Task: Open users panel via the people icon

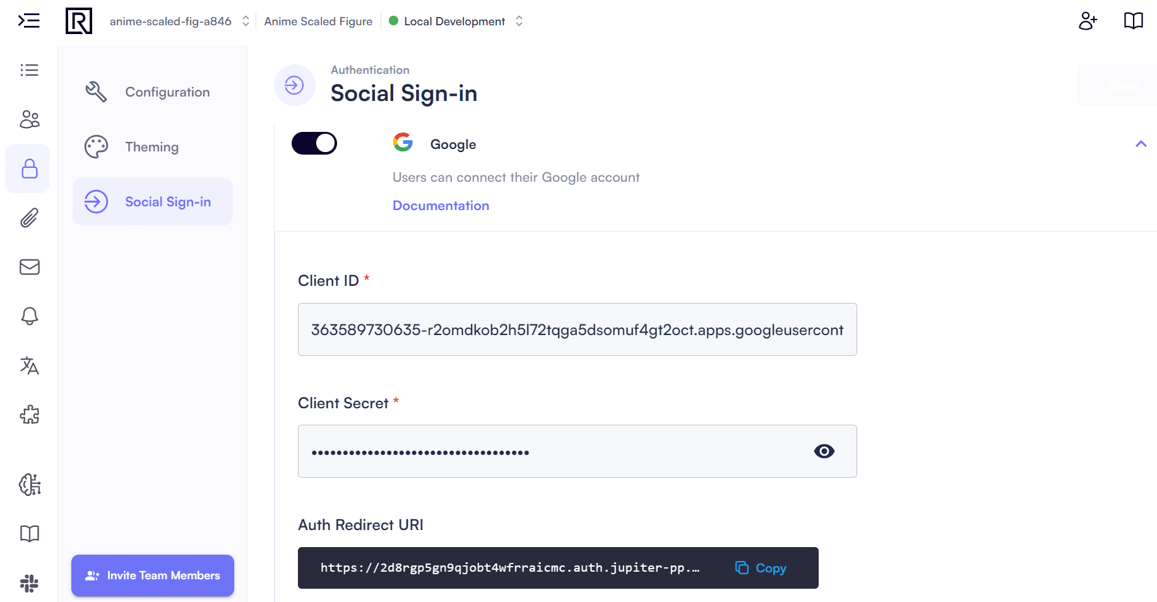Action: pyautogui.click(x=29, y=119)
